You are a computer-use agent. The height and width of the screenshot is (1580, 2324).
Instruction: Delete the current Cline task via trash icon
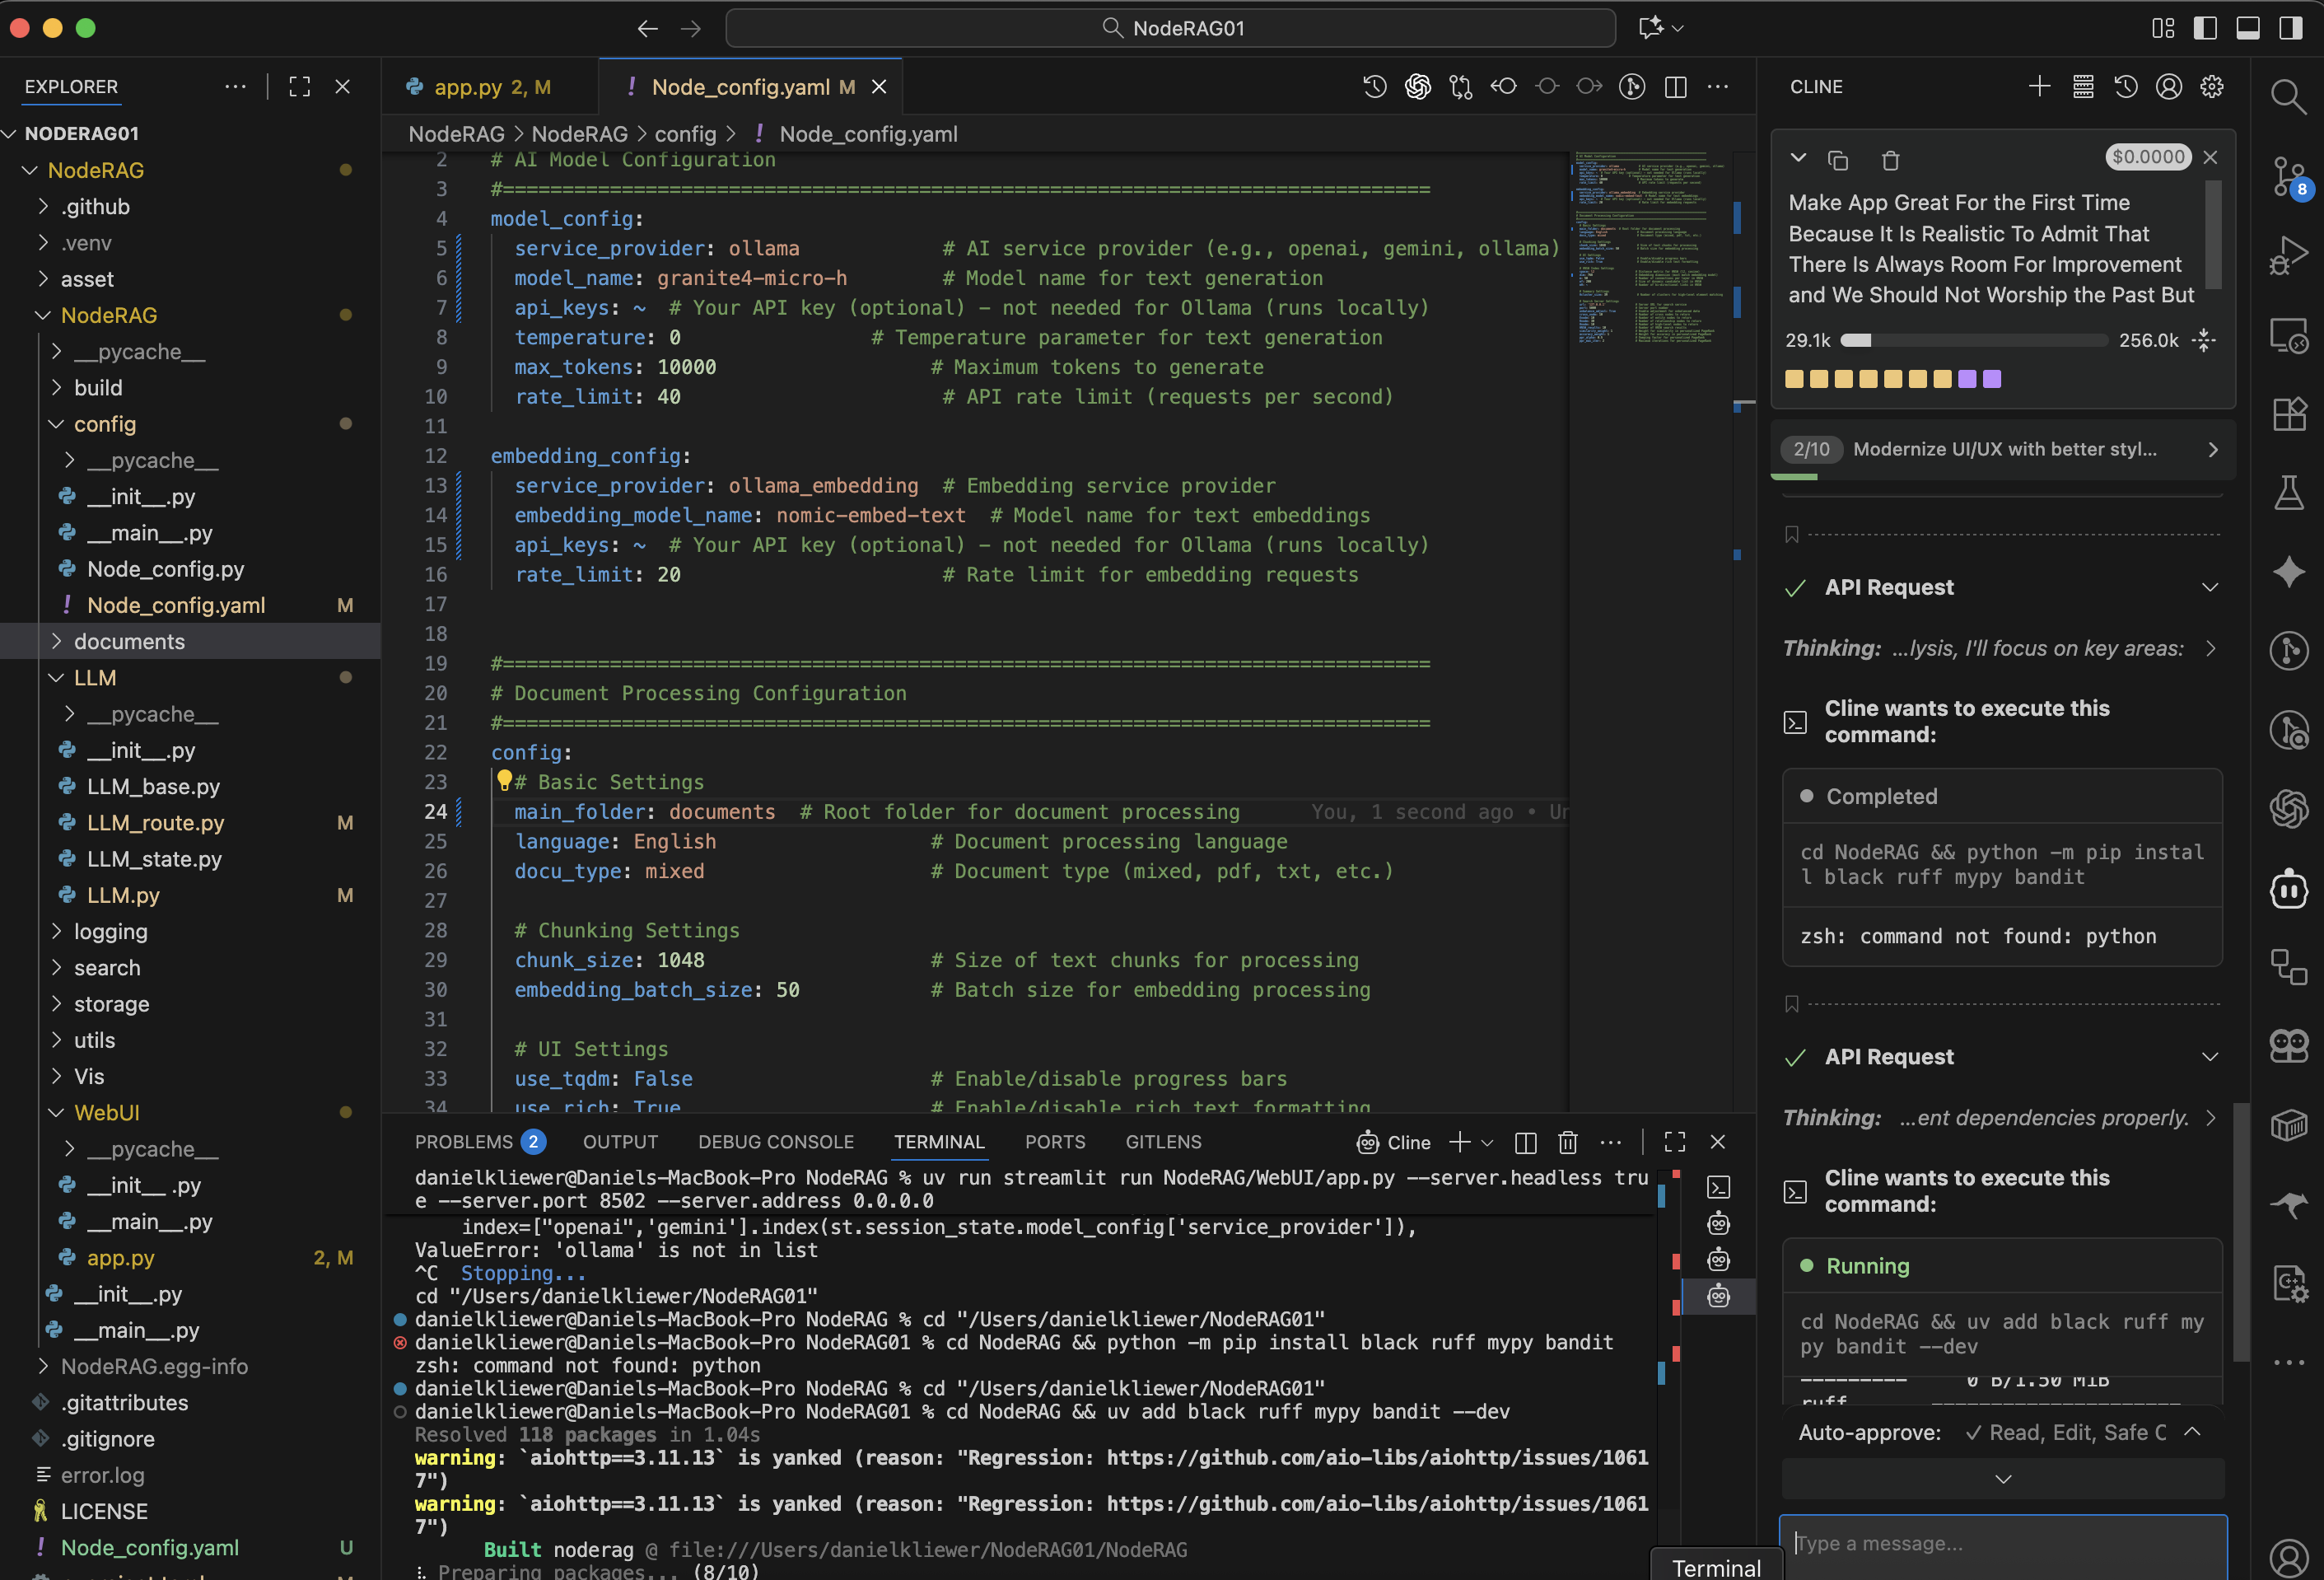[1890, 160]
